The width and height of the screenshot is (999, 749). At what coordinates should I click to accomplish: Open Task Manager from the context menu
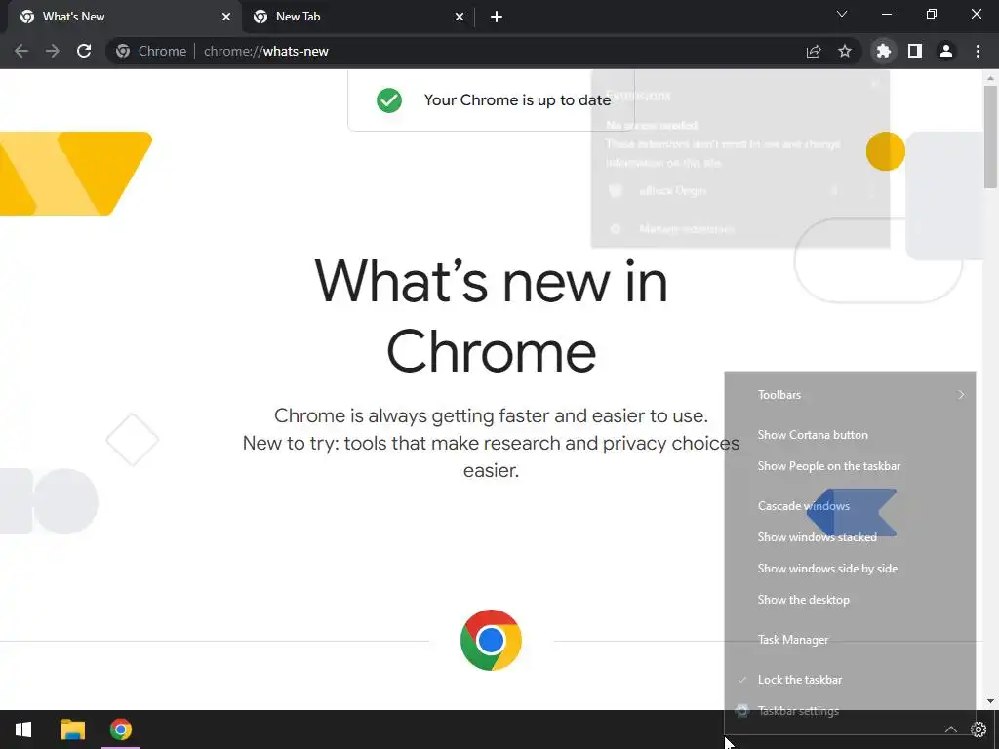850,640
